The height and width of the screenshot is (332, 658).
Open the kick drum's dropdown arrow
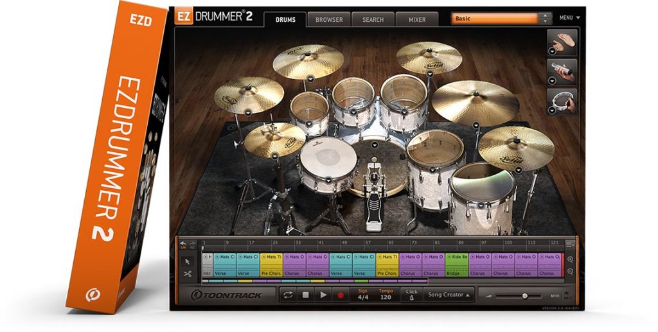coord(375,145)
